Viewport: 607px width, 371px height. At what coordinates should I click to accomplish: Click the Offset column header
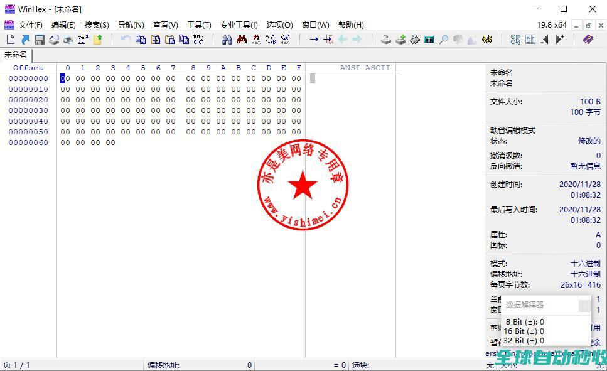(28, 68)
